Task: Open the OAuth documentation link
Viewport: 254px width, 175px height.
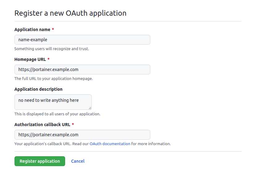Action: click(x=110, y=144)
